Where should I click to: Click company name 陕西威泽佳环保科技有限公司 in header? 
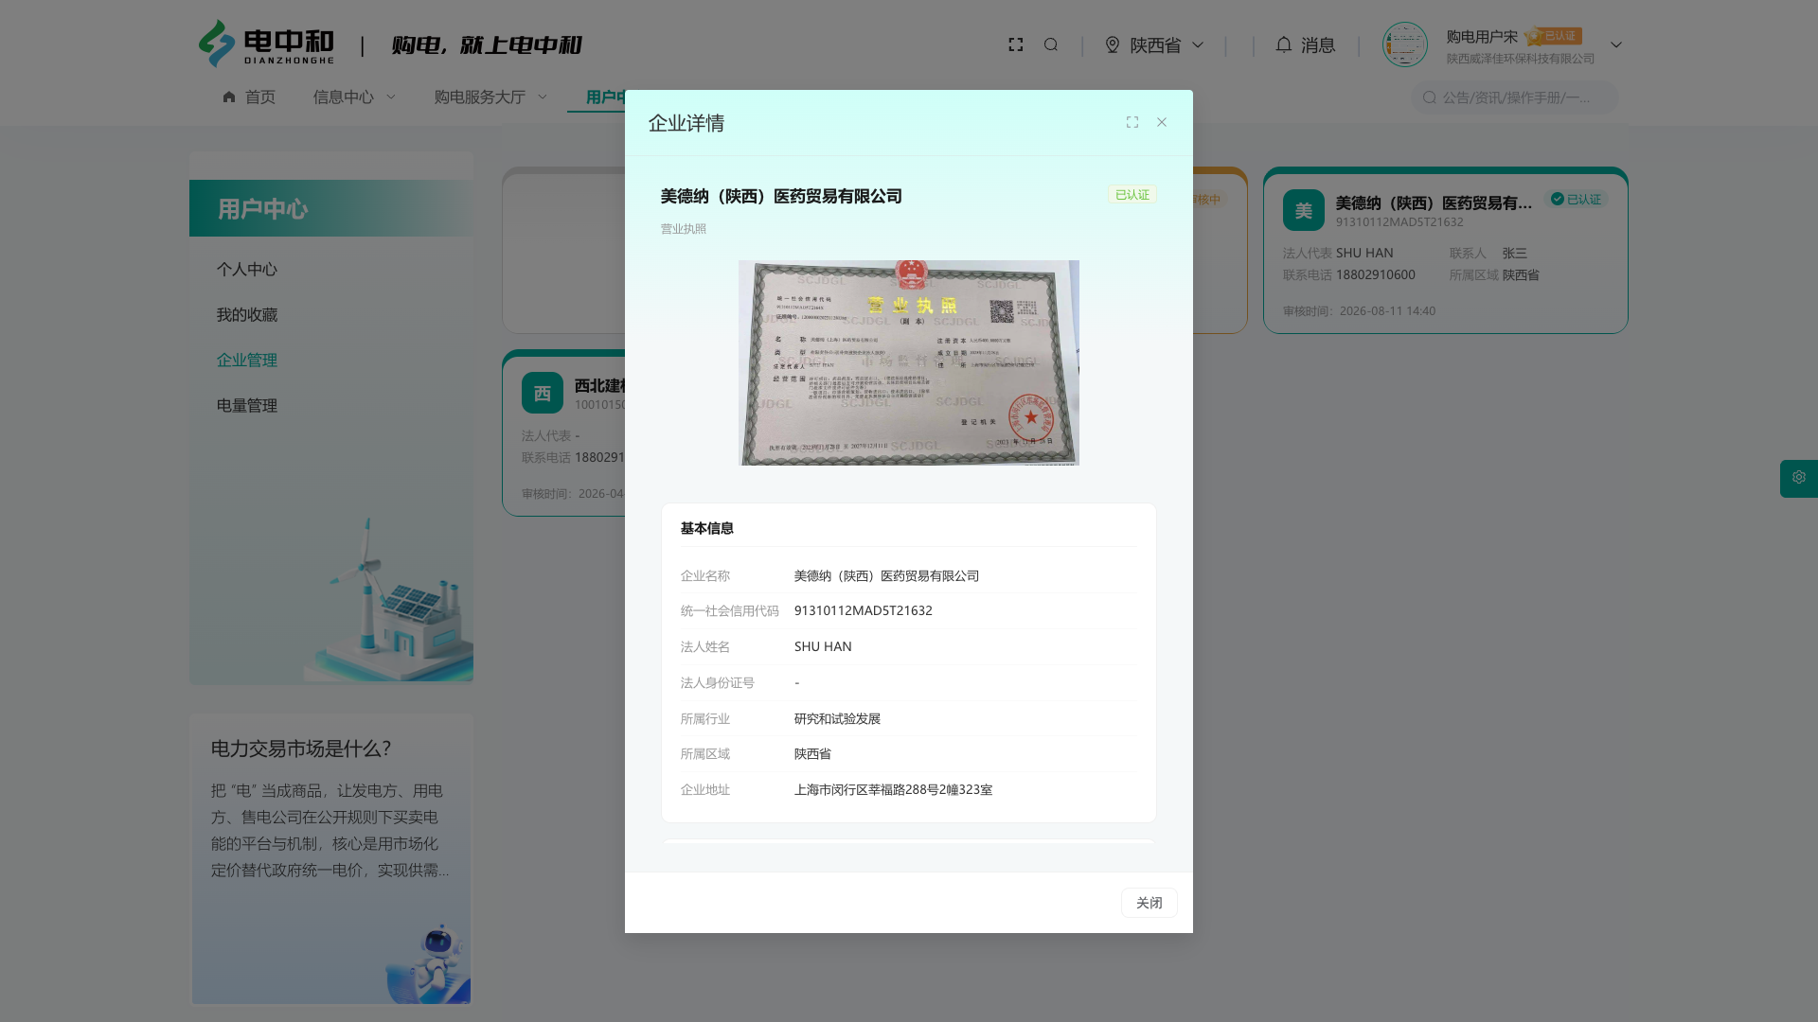pyautogui.click(x=1521, y=59)
